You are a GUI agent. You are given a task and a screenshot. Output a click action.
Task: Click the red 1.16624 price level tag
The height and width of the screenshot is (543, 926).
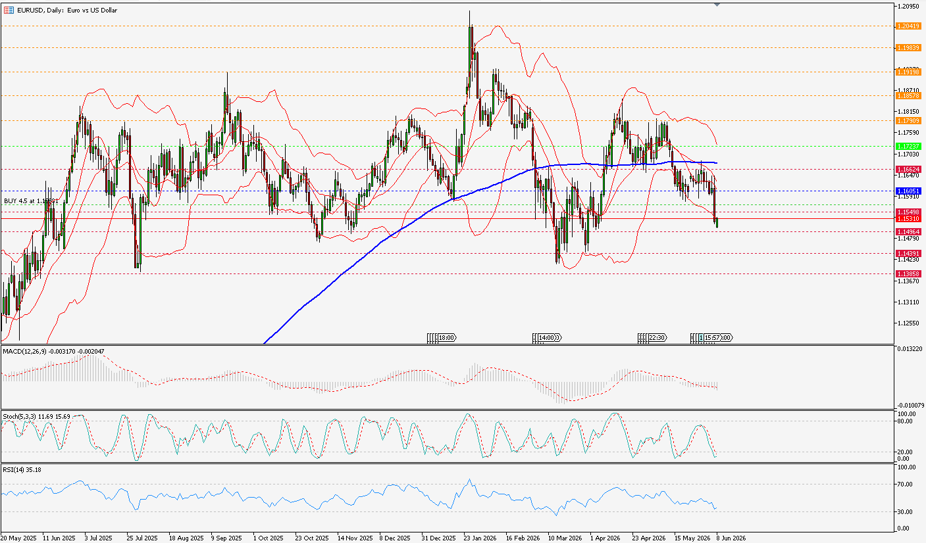908,169
